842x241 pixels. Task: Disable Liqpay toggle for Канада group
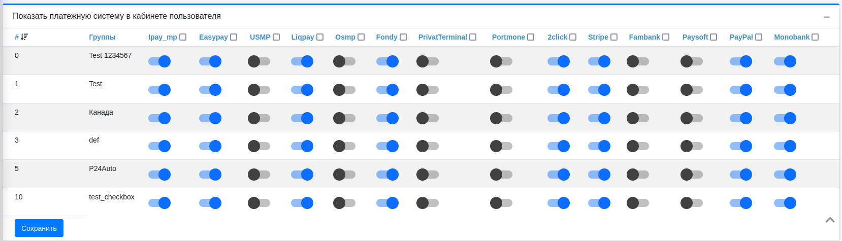pyautogui.click(x=302, y=118)
